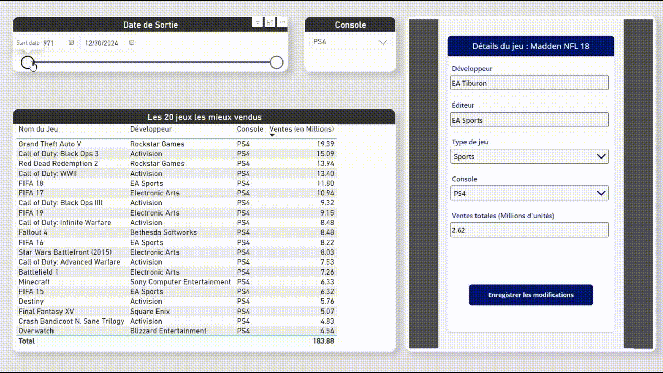Click the Sony Computer Entertainment cell

[x=180, y=282]
